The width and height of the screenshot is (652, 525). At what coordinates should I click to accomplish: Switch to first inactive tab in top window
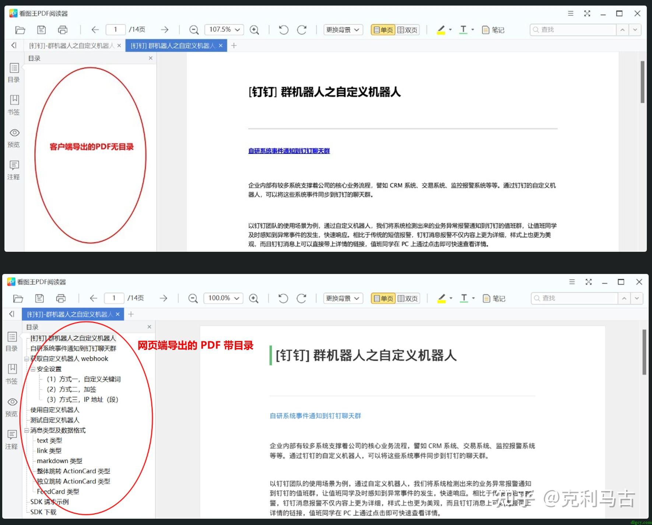point(75,46)
